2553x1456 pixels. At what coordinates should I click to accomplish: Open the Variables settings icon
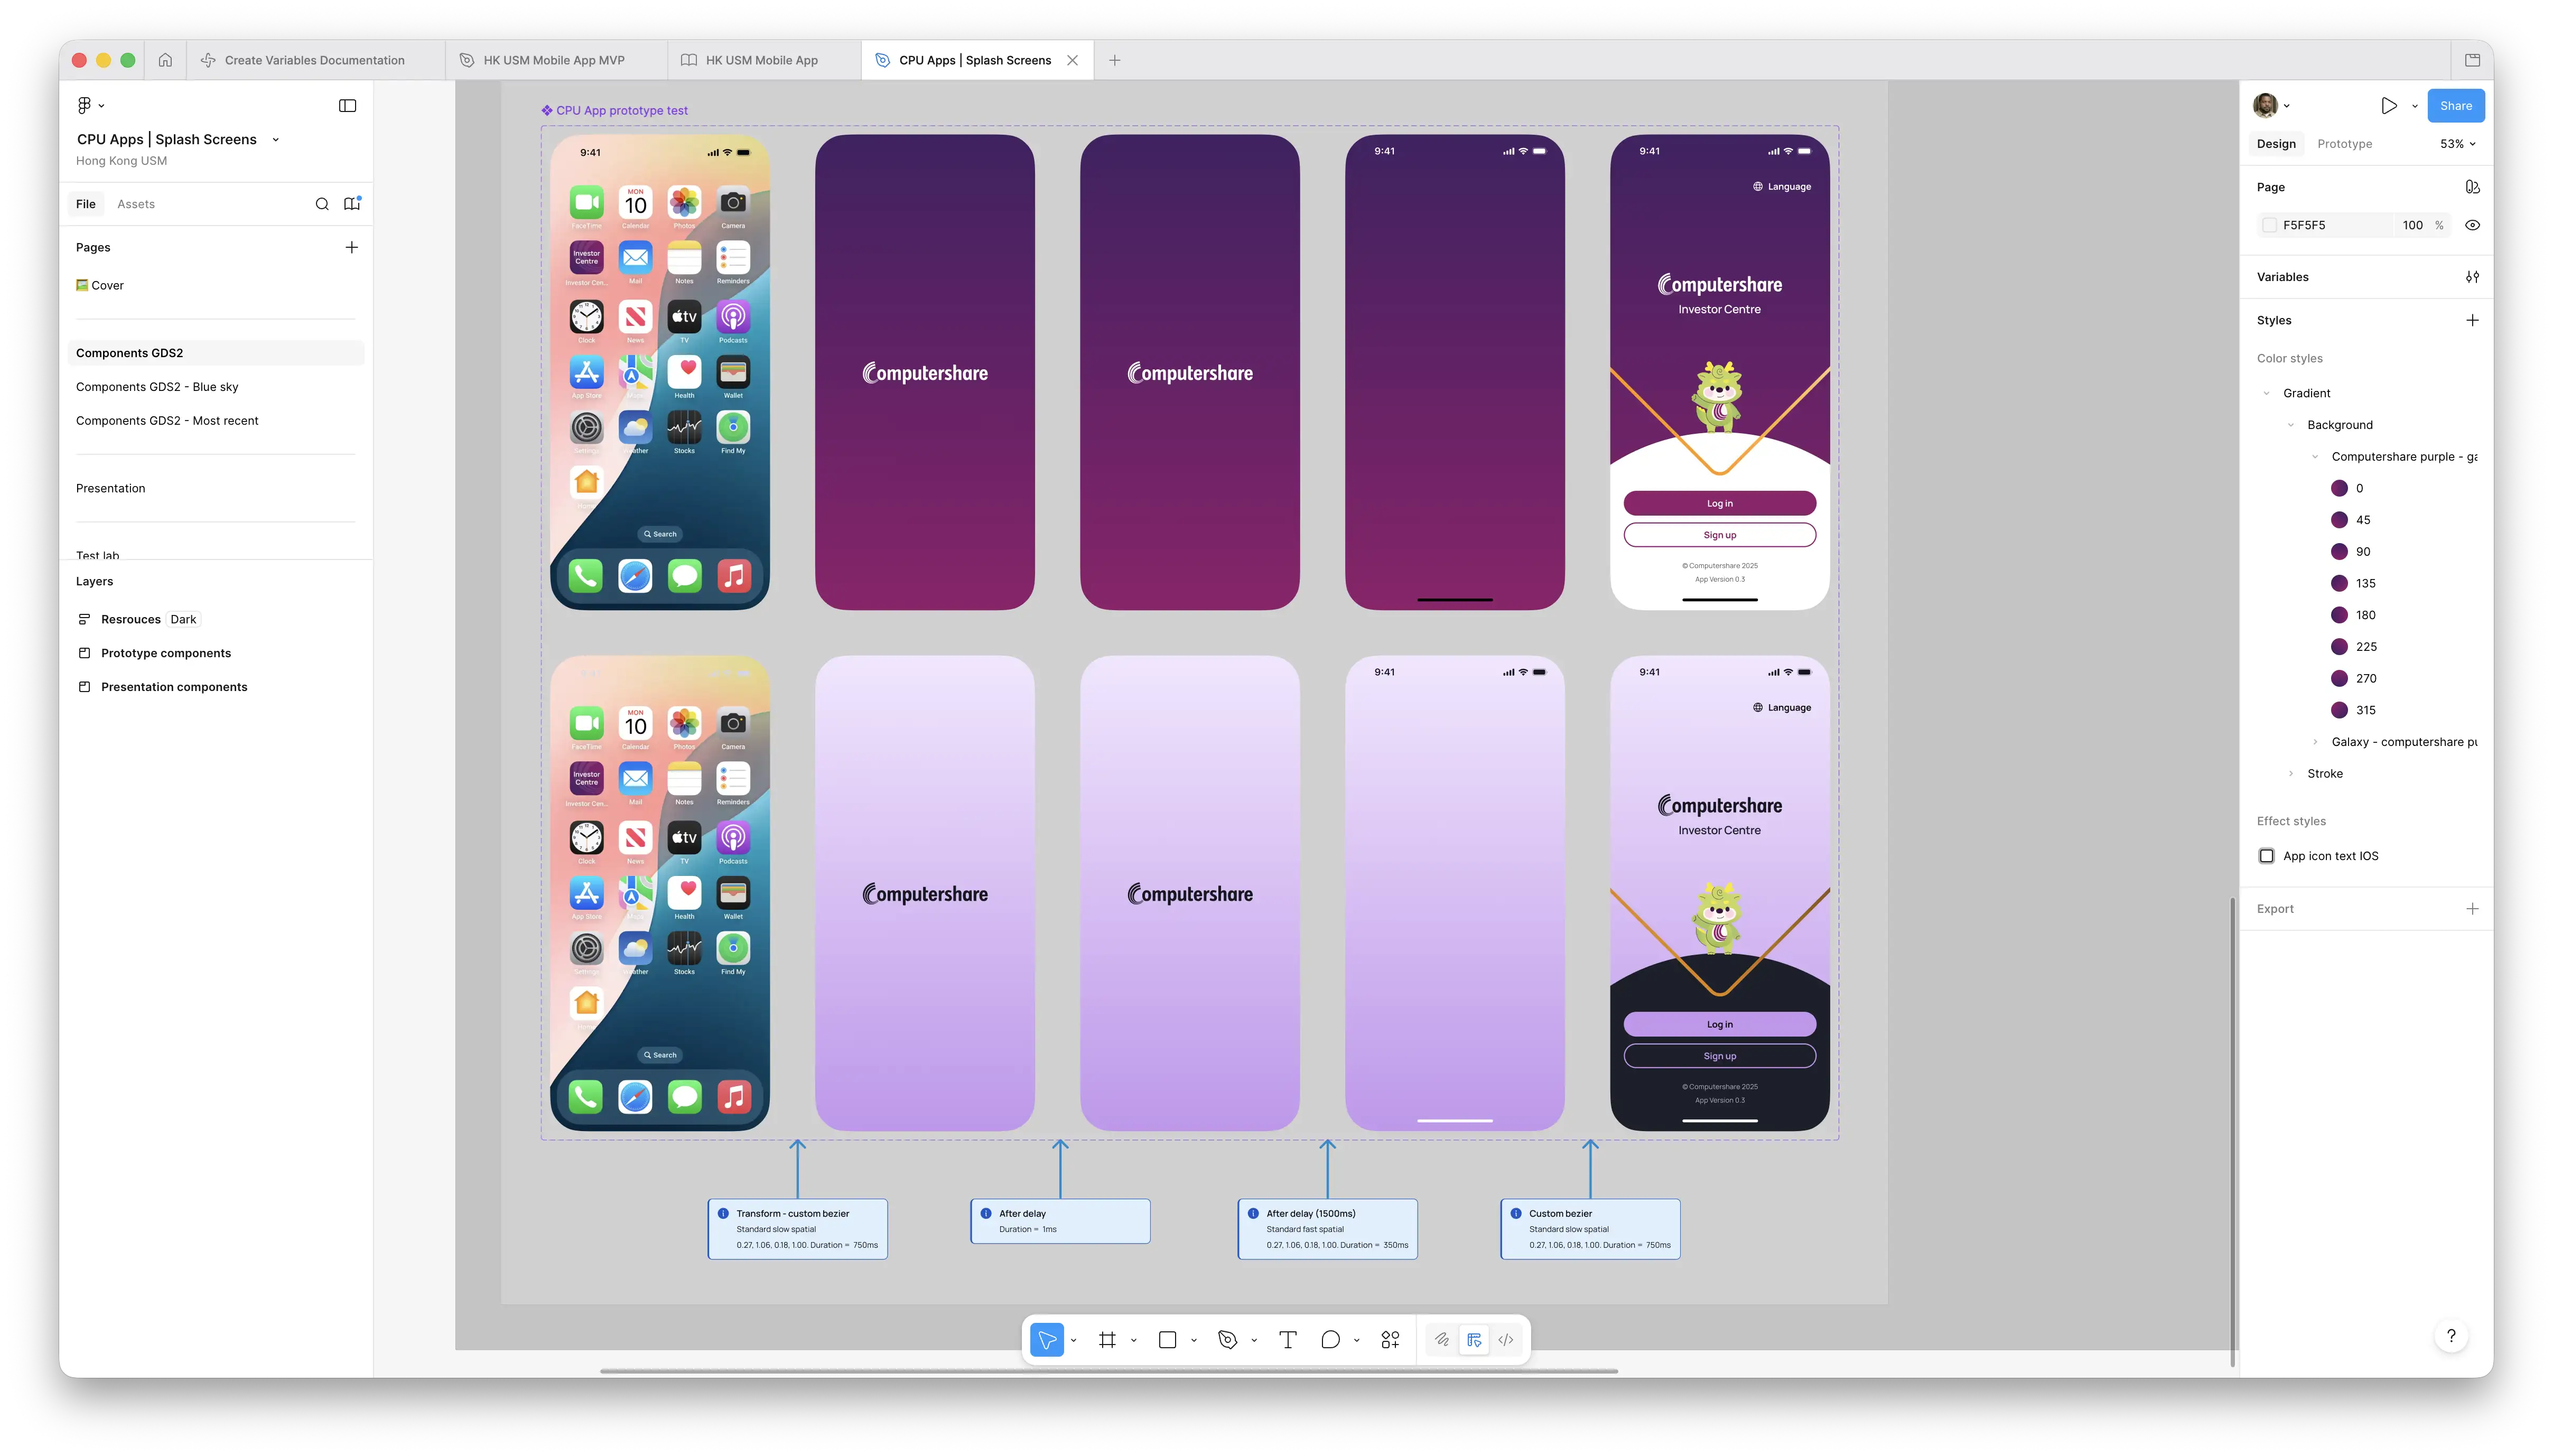pyautogui.click(x=2472, y=277)
